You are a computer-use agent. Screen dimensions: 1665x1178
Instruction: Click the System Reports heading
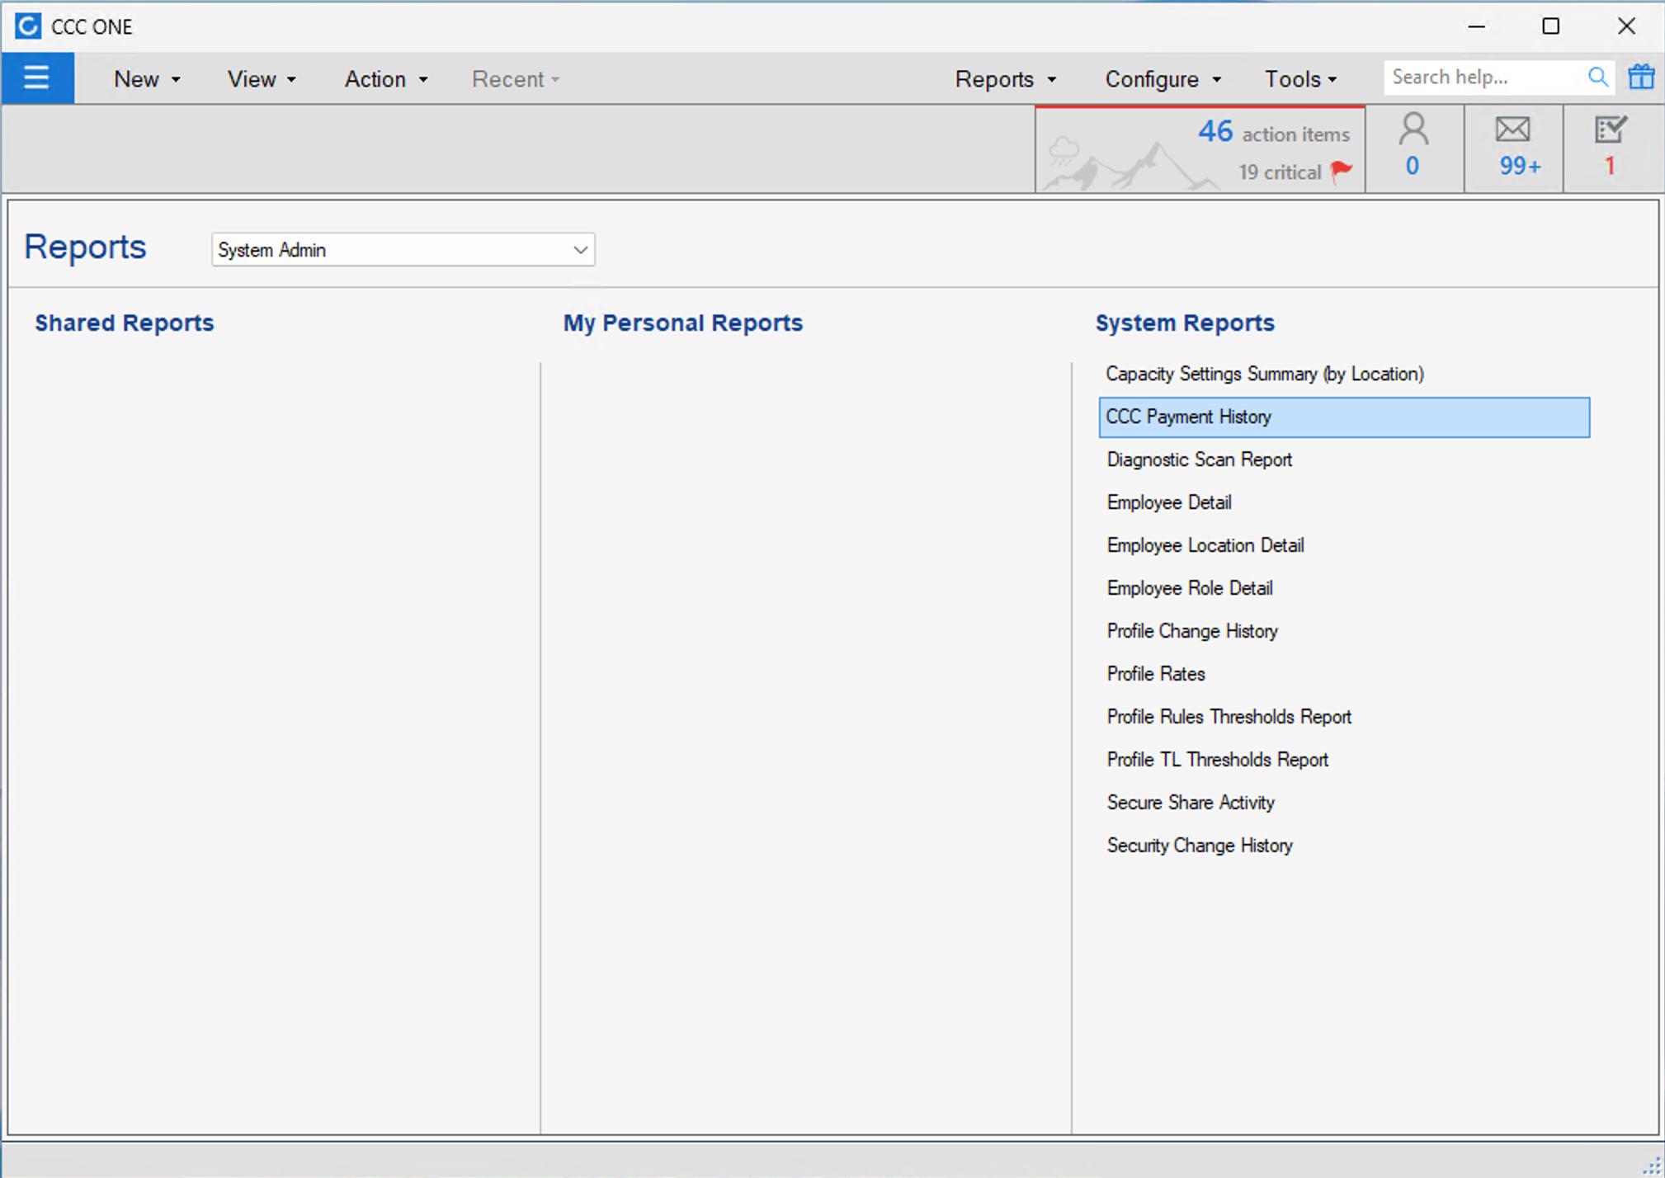[x=1185, y=323]
